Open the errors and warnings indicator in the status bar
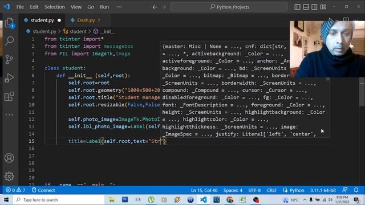The width and height of the screenshot is (365, 205). pyautogui.click(x=15, y=190)
